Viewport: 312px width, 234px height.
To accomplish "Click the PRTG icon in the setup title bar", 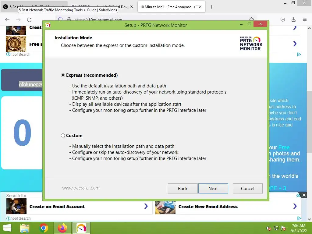I will (x=48, y=25).
